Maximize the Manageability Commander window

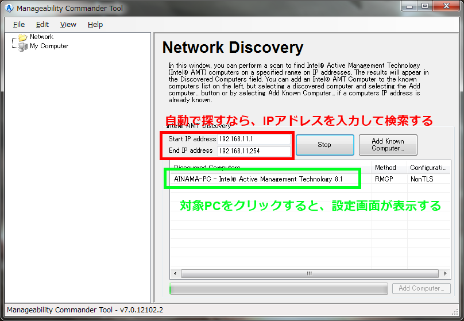(x=425, y=6)
